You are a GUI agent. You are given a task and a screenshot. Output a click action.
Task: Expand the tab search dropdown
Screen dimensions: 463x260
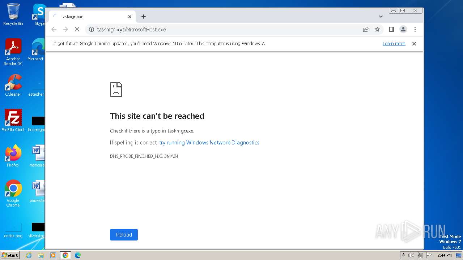[381, 17]
